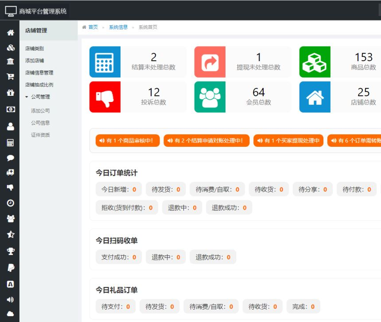Open the home icon in the left sidebar

[x=11, y=32]
